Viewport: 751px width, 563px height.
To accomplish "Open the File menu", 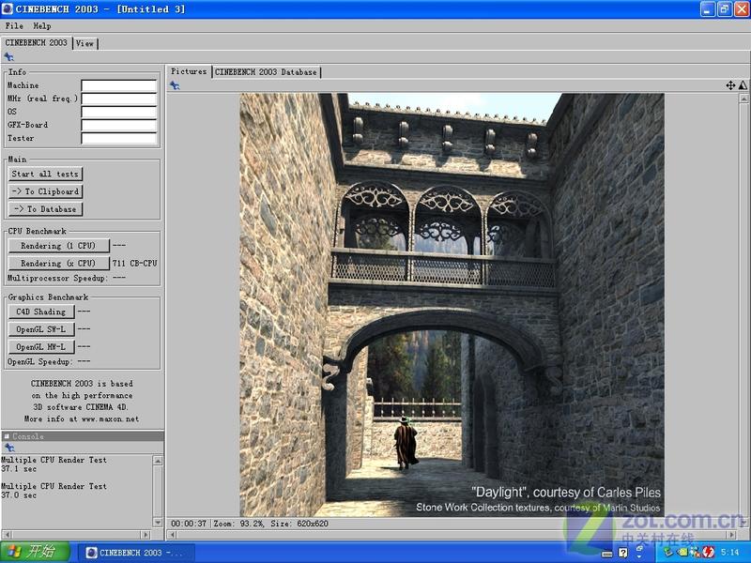I will (14, 26).
